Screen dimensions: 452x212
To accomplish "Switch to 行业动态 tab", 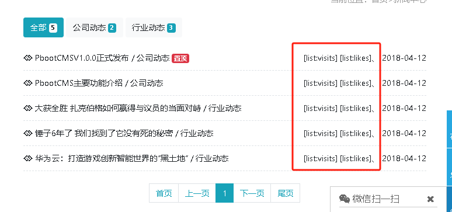I will tap(154, 27).
